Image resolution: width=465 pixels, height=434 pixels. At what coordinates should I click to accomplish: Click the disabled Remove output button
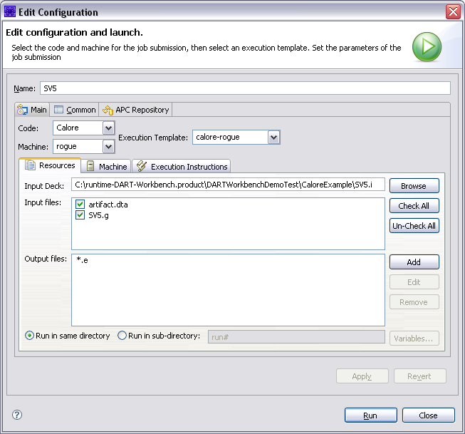(414, 302)
